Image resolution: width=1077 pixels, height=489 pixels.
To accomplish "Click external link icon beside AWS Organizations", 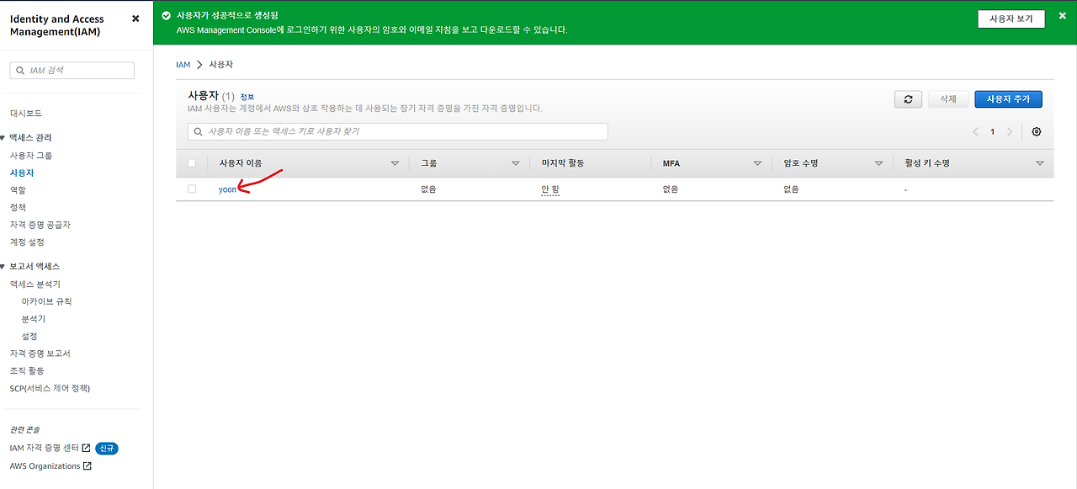I will point(88,466).
